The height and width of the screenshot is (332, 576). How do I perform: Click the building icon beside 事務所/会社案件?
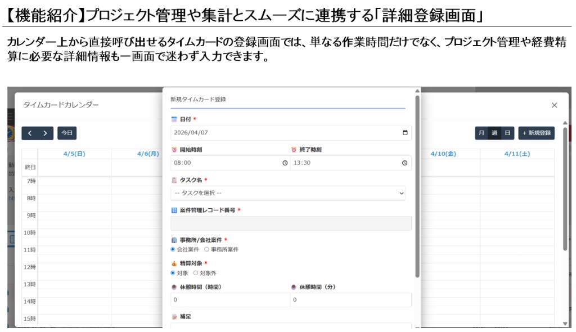coord(173,239)
